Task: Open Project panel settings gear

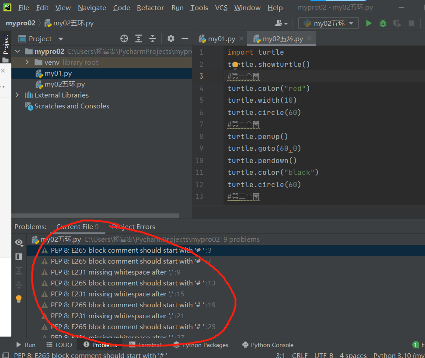Action: pos(171,39)
